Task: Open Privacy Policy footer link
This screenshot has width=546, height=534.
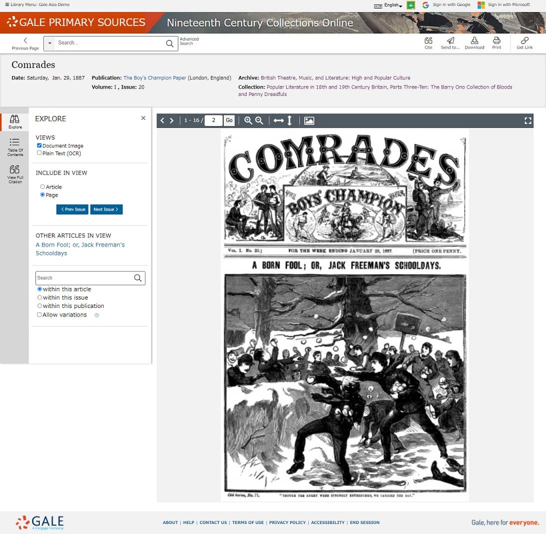Action: tap(287, 522)
